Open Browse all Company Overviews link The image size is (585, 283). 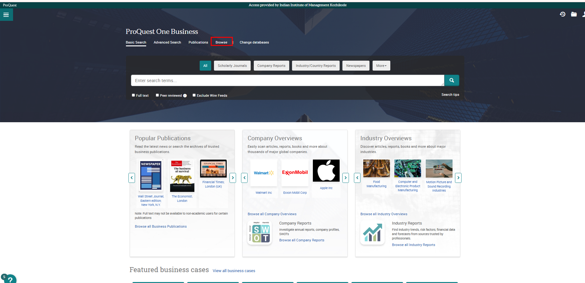[272, 214]
